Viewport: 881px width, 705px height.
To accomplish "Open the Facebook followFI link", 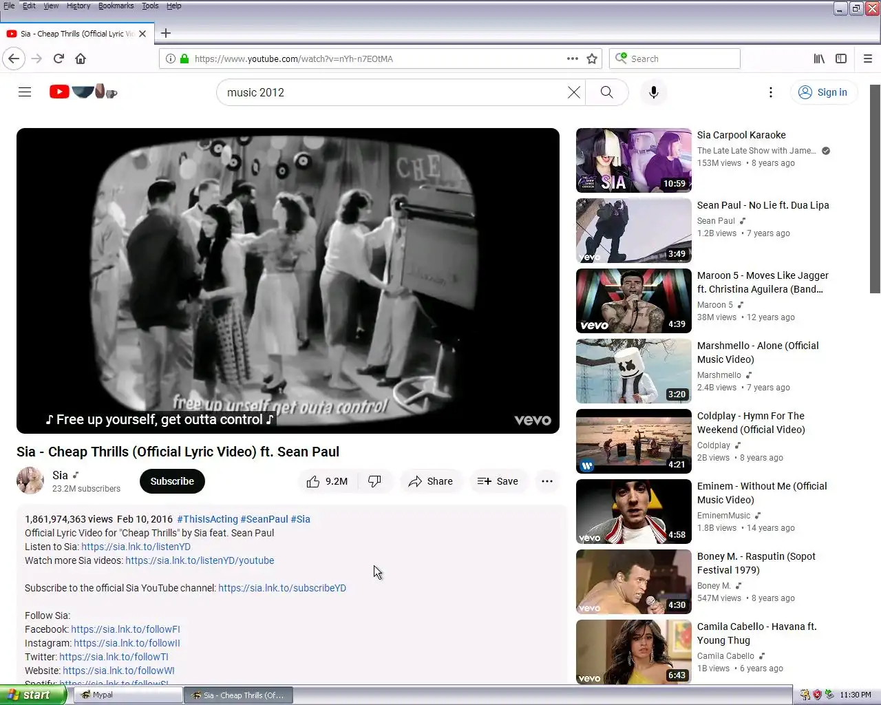I will click(x=125, y=629).
